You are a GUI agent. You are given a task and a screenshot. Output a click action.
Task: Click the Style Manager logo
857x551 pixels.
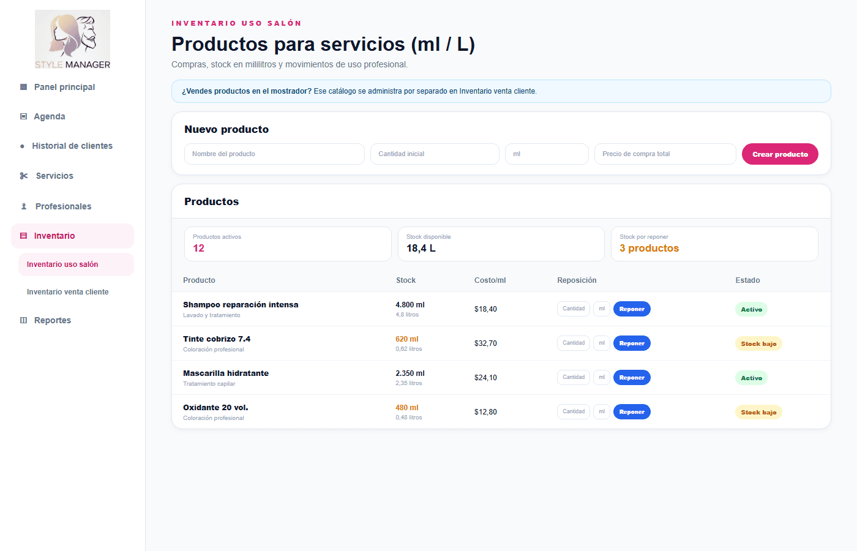coord(72,39)
